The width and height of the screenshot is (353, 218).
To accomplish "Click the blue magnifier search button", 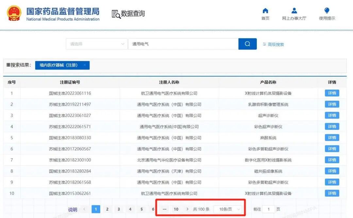I will 247,44.
